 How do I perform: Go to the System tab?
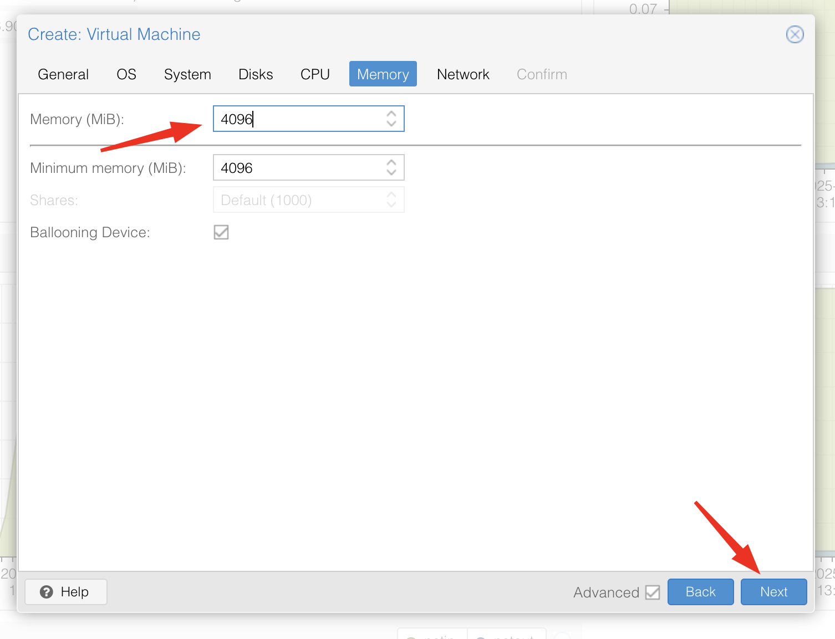pos(187,74)
